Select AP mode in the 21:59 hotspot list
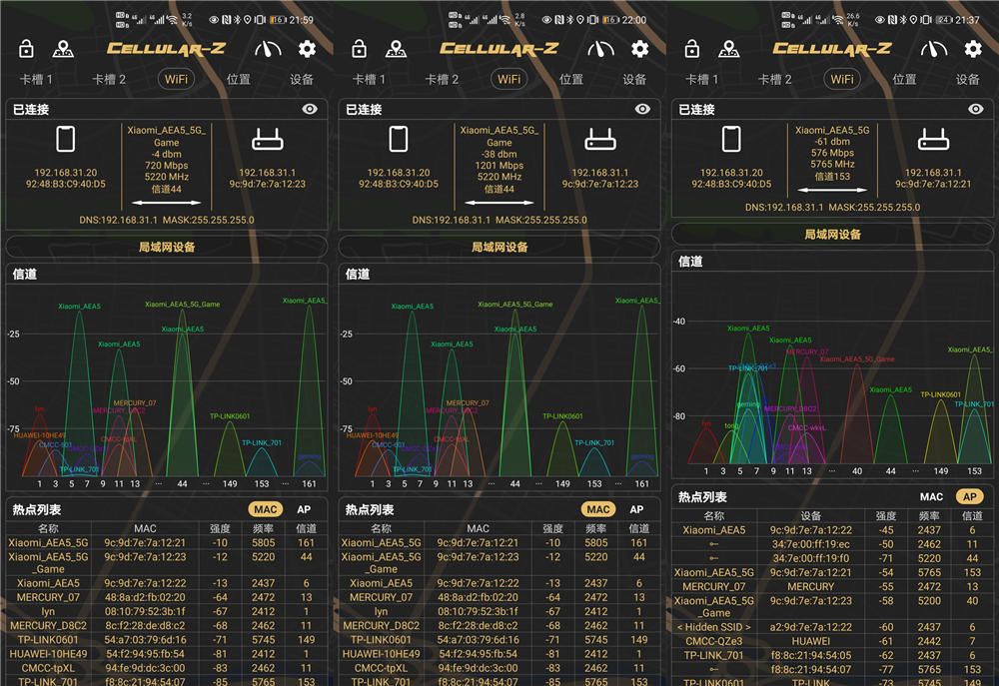This screenshot has width=999, height=686. pyautogui.click(x=304, y=509)
